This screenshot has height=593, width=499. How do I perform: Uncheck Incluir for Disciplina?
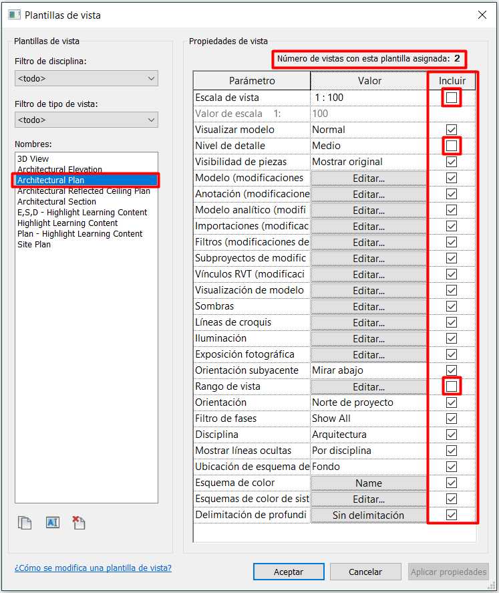452,435
